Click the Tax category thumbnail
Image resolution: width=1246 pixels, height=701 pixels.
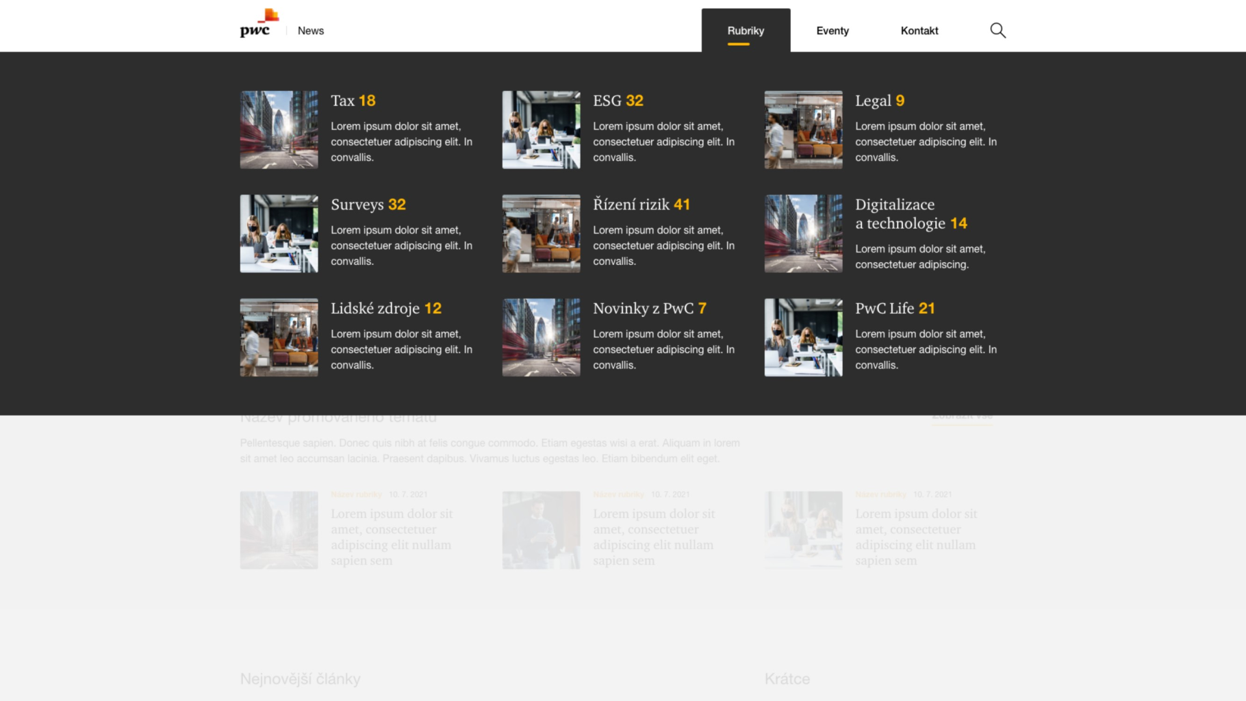[x=279, y=129]
